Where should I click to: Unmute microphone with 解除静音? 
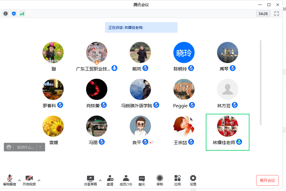10,180
